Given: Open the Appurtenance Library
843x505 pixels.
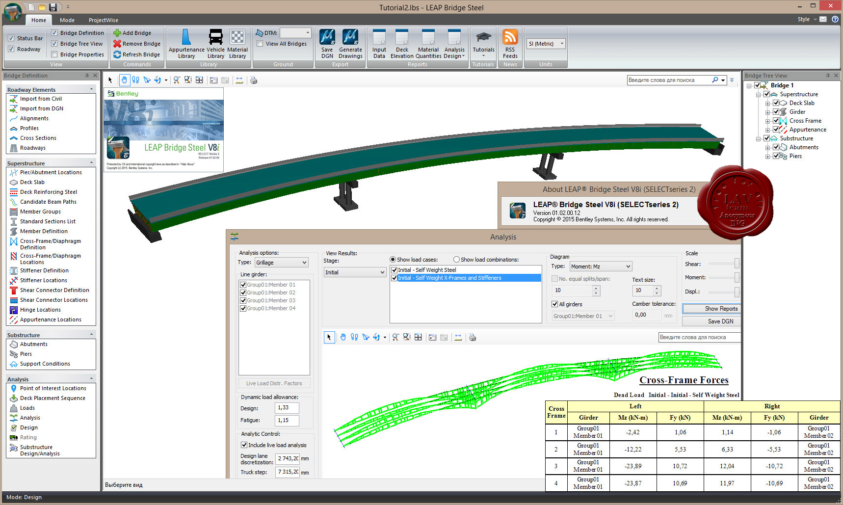Looking at the screenshot, I should 186,44.
